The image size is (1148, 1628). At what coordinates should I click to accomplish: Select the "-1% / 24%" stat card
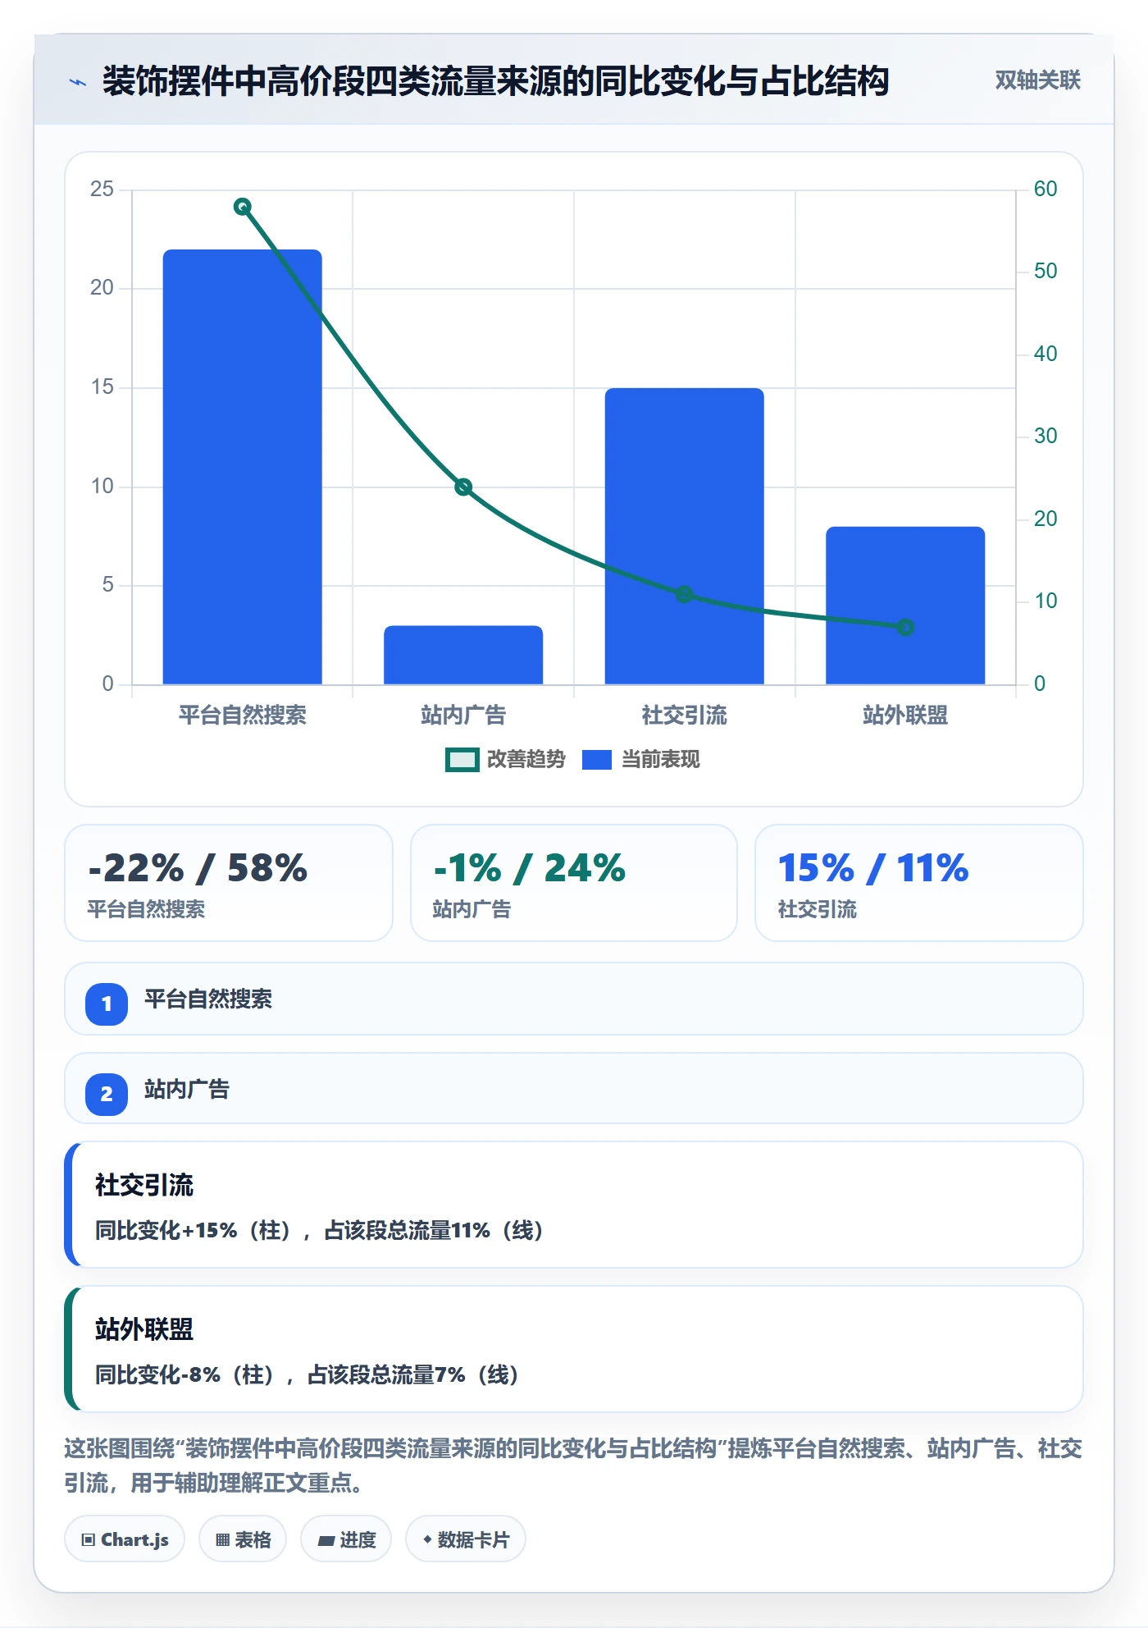click(x=574, y=883)
